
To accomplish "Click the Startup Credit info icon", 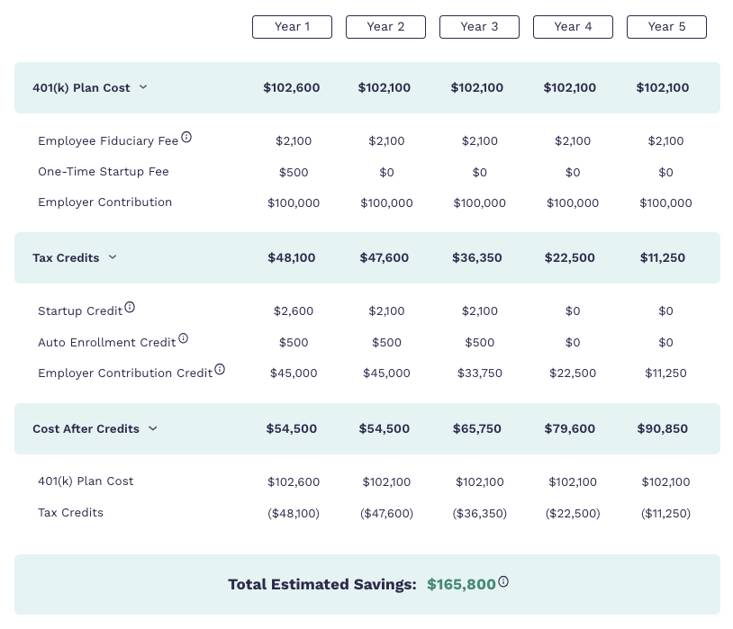I will [x=130, y=307].
